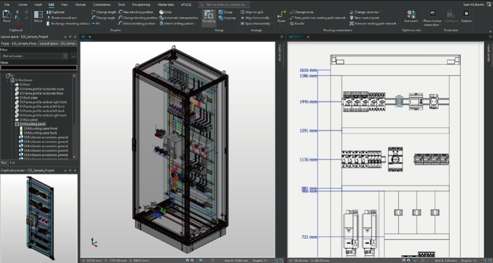Click the Tell me search box
Image resolution: width=493 pixels, height=263 pixels.
click(225, 4)
